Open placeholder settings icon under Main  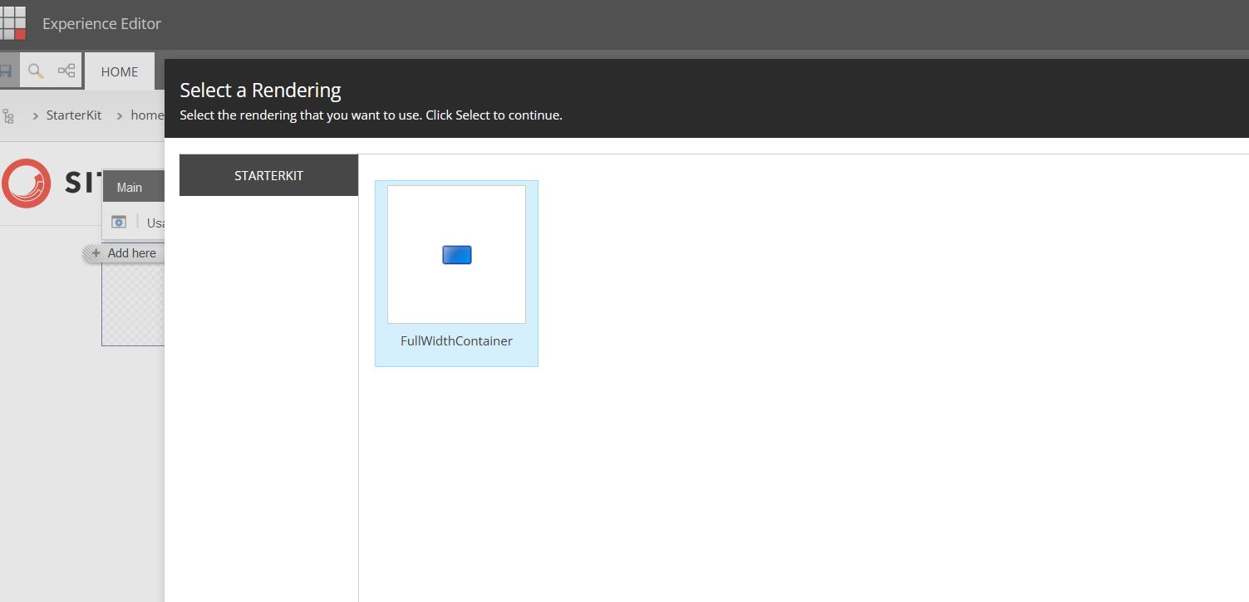pos(119,222)
